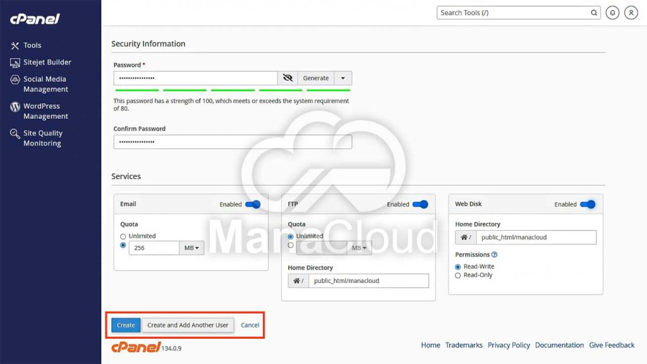Click the Sitejet Builder sidebar icon
The image size is (647, 364).
coord(15,63)
